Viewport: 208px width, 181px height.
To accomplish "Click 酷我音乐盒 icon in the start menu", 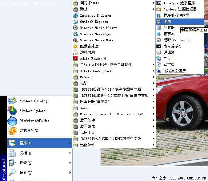I will click(x=12, y=130).
